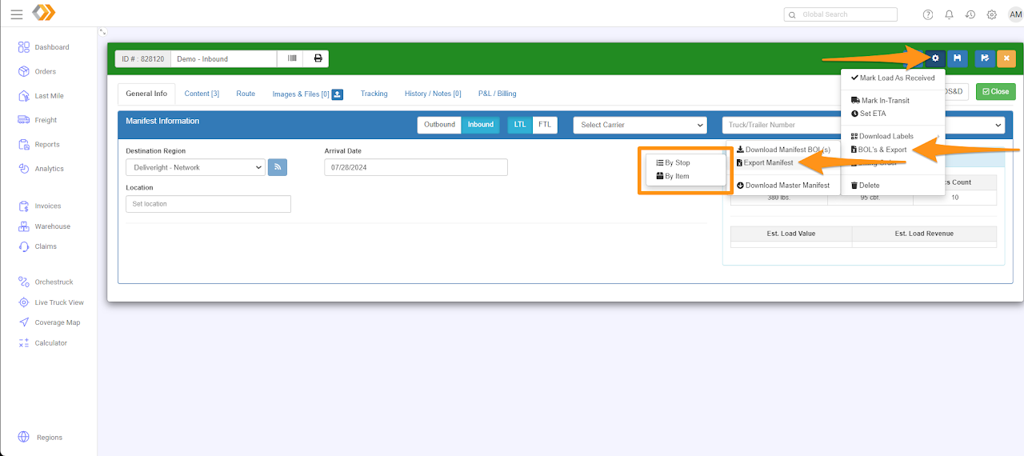
Task: Click the Last Mile van icon
Action: coord(24,96)
